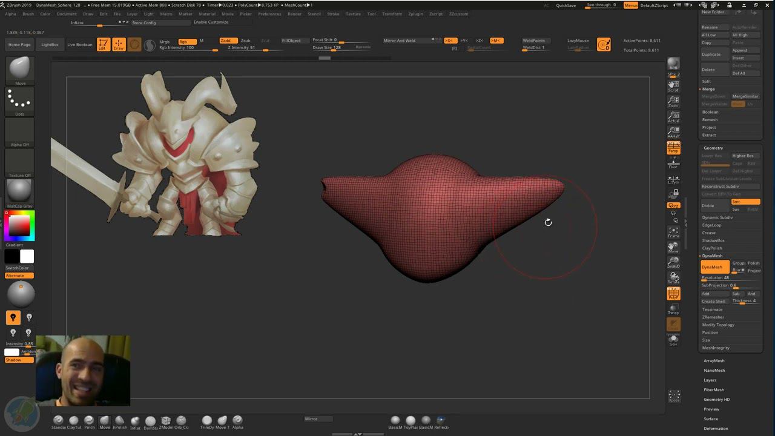
Task: Choose the hPolish brush icon
Action: (120, 421)
